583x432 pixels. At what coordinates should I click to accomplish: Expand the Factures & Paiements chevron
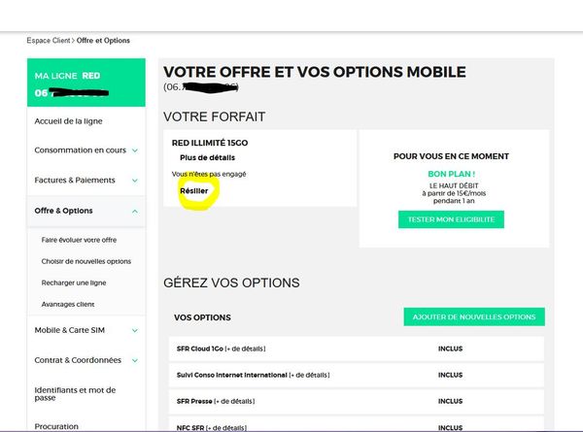click(134, 181)
